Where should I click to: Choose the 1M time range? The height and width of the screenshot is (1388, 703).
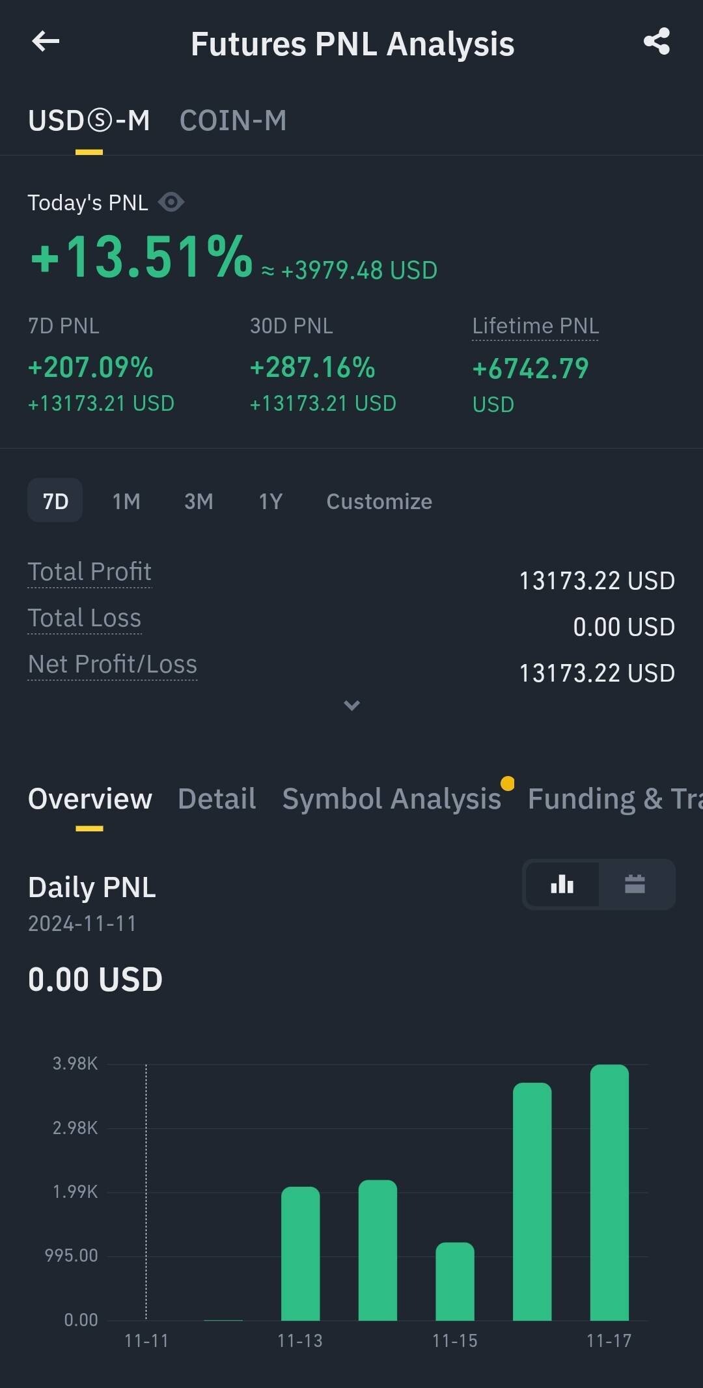coord(126,501)
